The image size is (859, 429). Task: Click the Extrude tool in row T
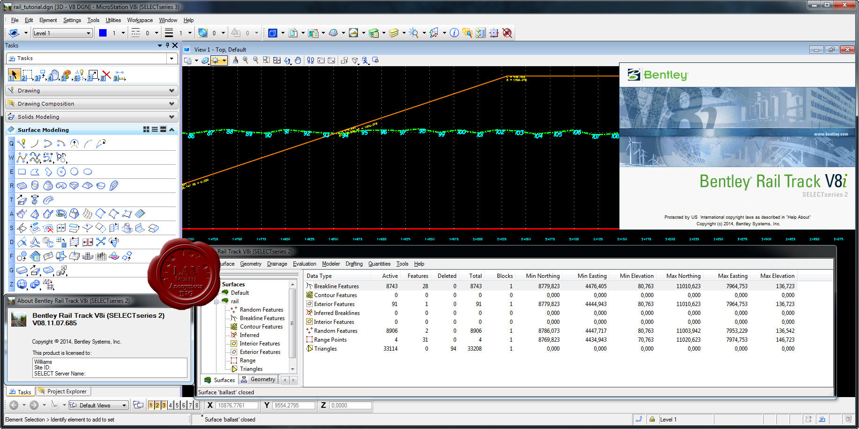pyautogui.click(x=22, y=200)
